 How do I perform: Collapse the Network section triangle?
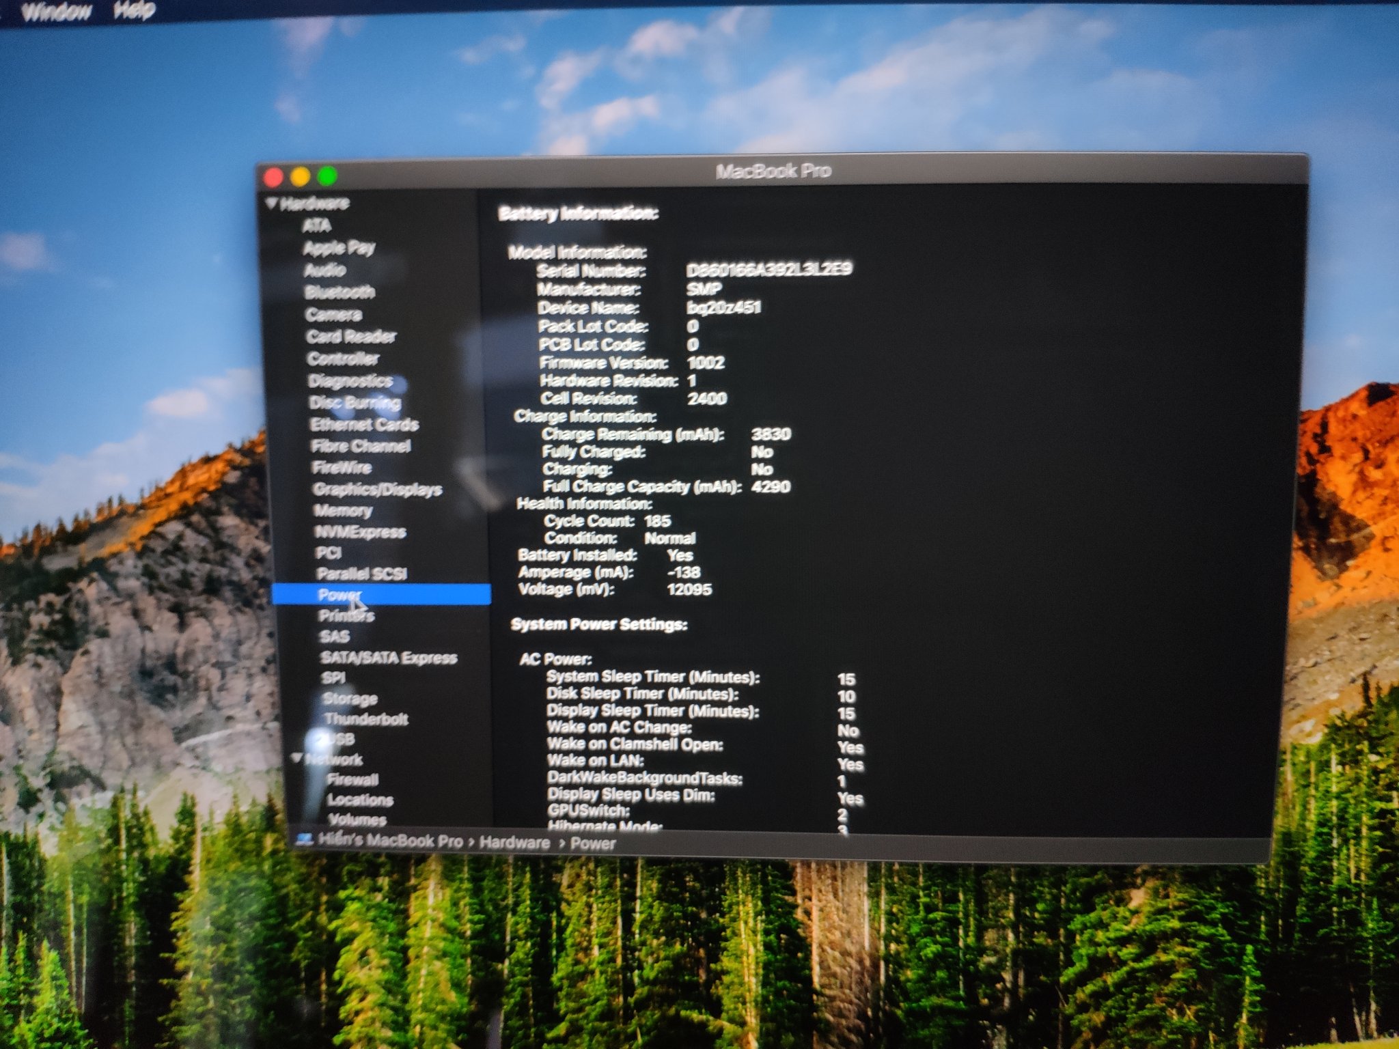pyautogui.click(x=296, y=757)
